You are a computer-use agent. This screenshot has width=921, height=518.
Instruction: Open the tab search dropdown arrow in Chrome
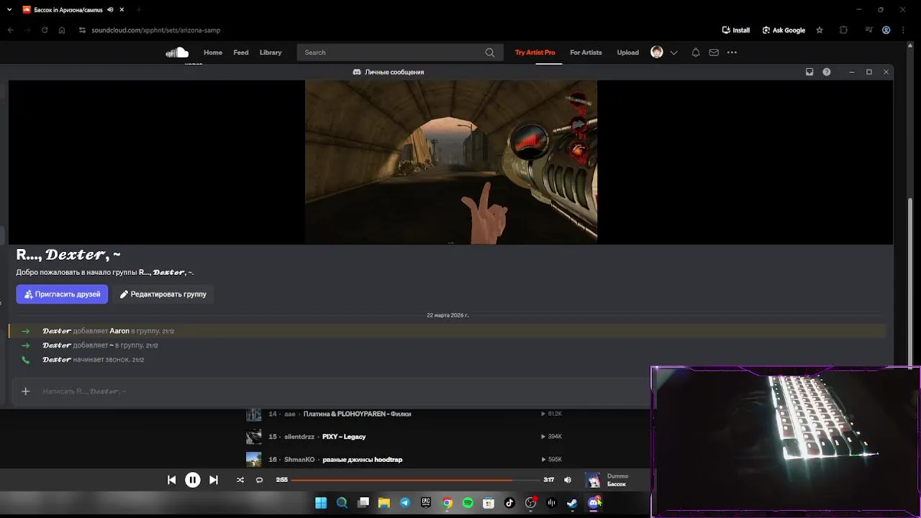point(9,9)
